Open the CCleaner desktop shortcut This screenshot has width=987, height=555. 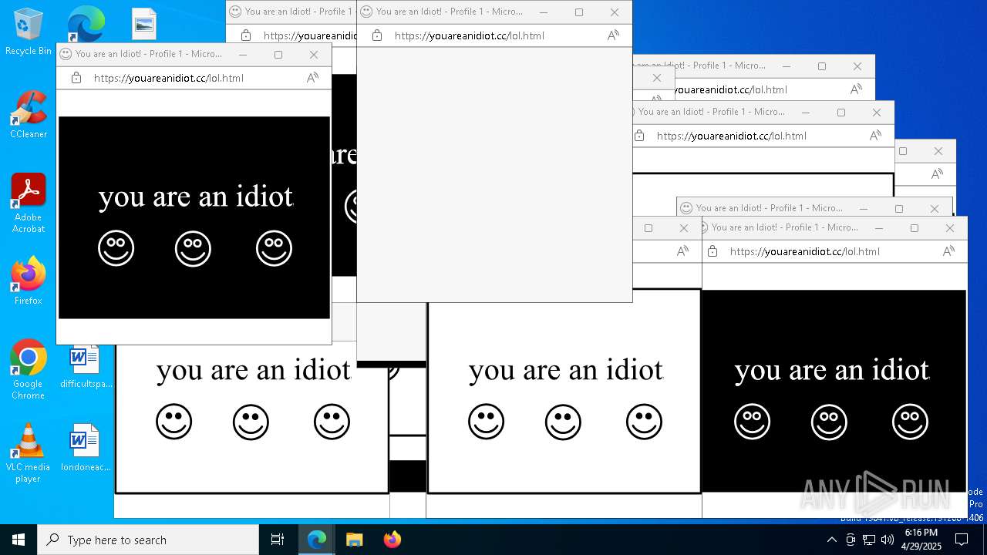pyautogui.click(x=29, y=114)
